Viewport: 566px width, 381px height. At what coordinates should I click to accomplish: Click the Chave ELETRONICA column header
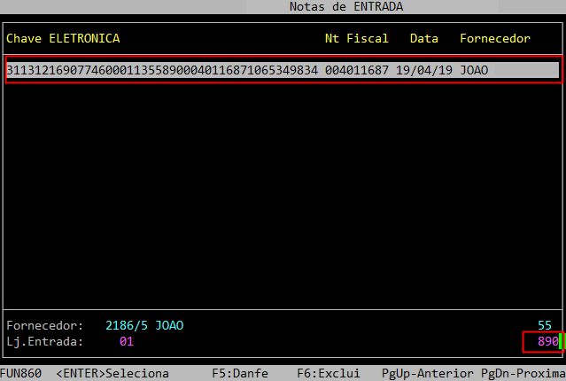click(63, 38)
